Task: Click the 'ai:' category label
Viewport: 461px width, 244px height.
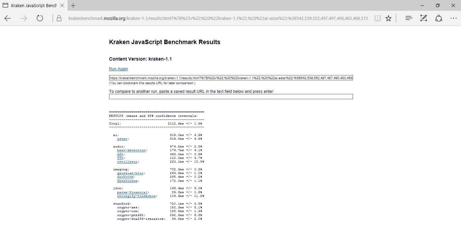Action: coord(116,135)
